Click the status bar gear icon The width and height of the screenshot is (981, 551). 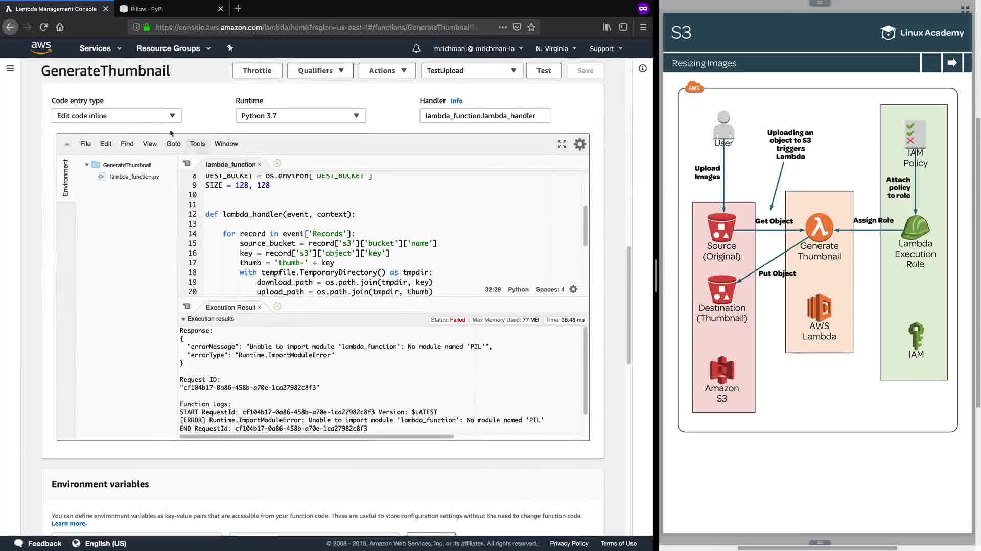(x=573, y=289)
